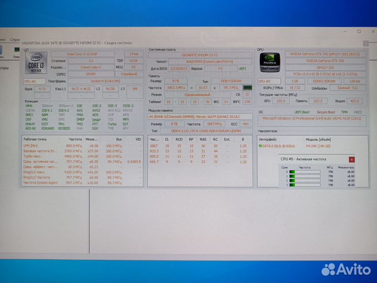
Task: Open the CPU #0 selector dropdown
Action: pos(35,81)
